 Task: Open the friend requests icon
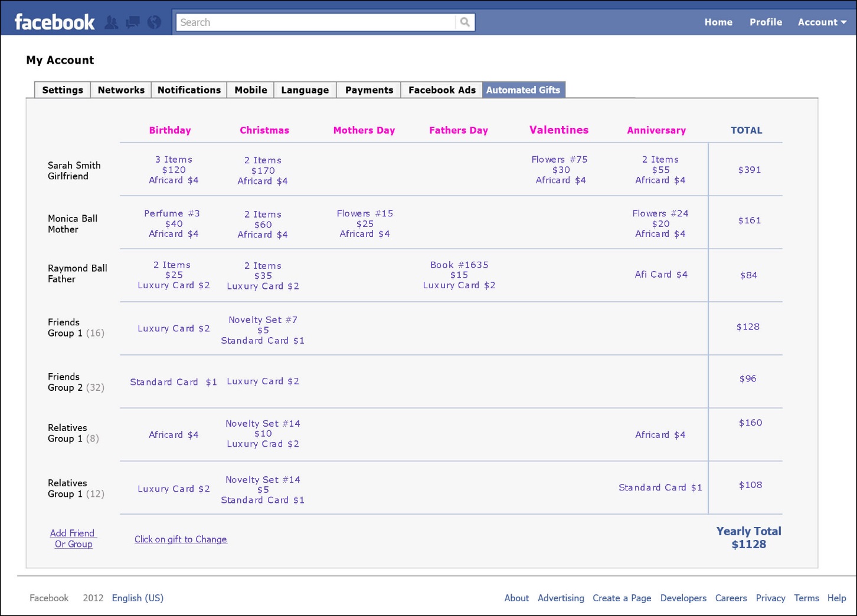point(111,22)
